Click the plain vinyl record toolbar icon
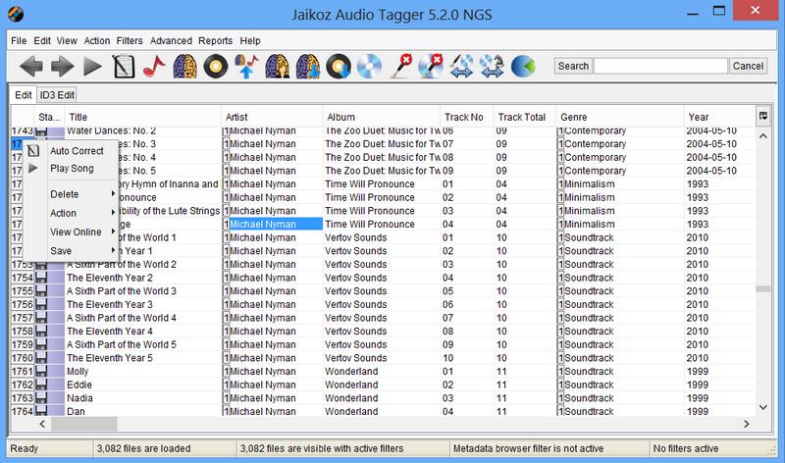This screenshot has height=463, width=785. (x=215, y=66)
